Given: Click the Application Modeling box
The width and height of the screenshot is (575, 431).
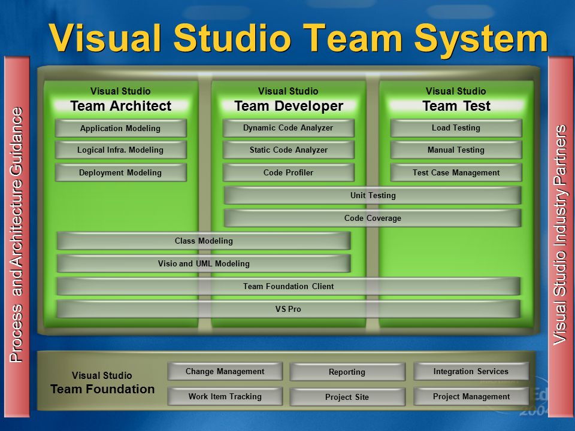Looking at the screenshot, I should tap(120, 128).
